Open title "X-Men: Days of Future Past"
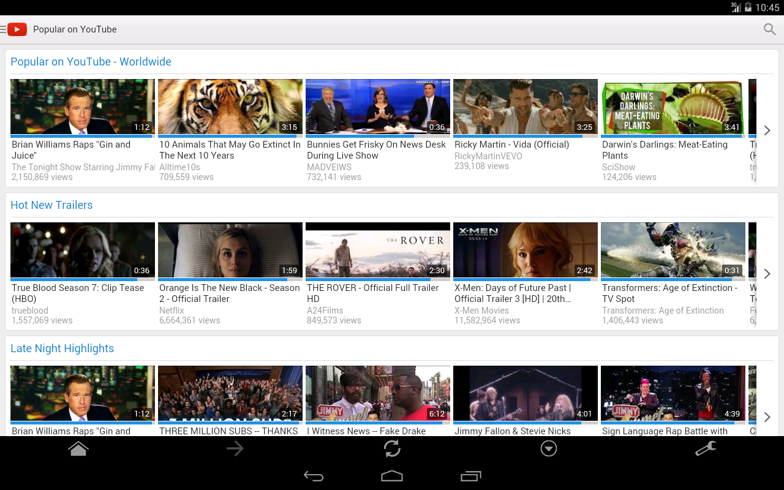Screen dimensions: 784x490 513,293
